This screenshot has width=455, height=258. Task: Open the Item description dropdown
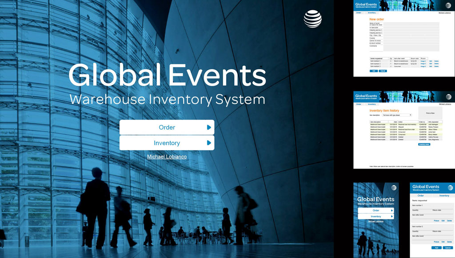pyautogui.click(x=397, y=115)
